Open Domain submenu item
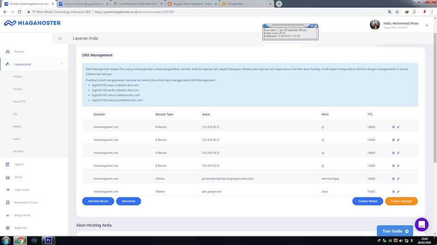This screenshot has height=245, width=437. (17, 89)
